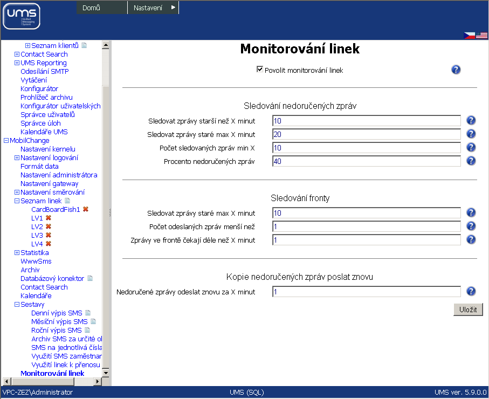The height and width of the screenshot is (399, 489).
Task: Focus Nedoručené zprávy odeslat znovu field
Action: (x=367, y=292)
